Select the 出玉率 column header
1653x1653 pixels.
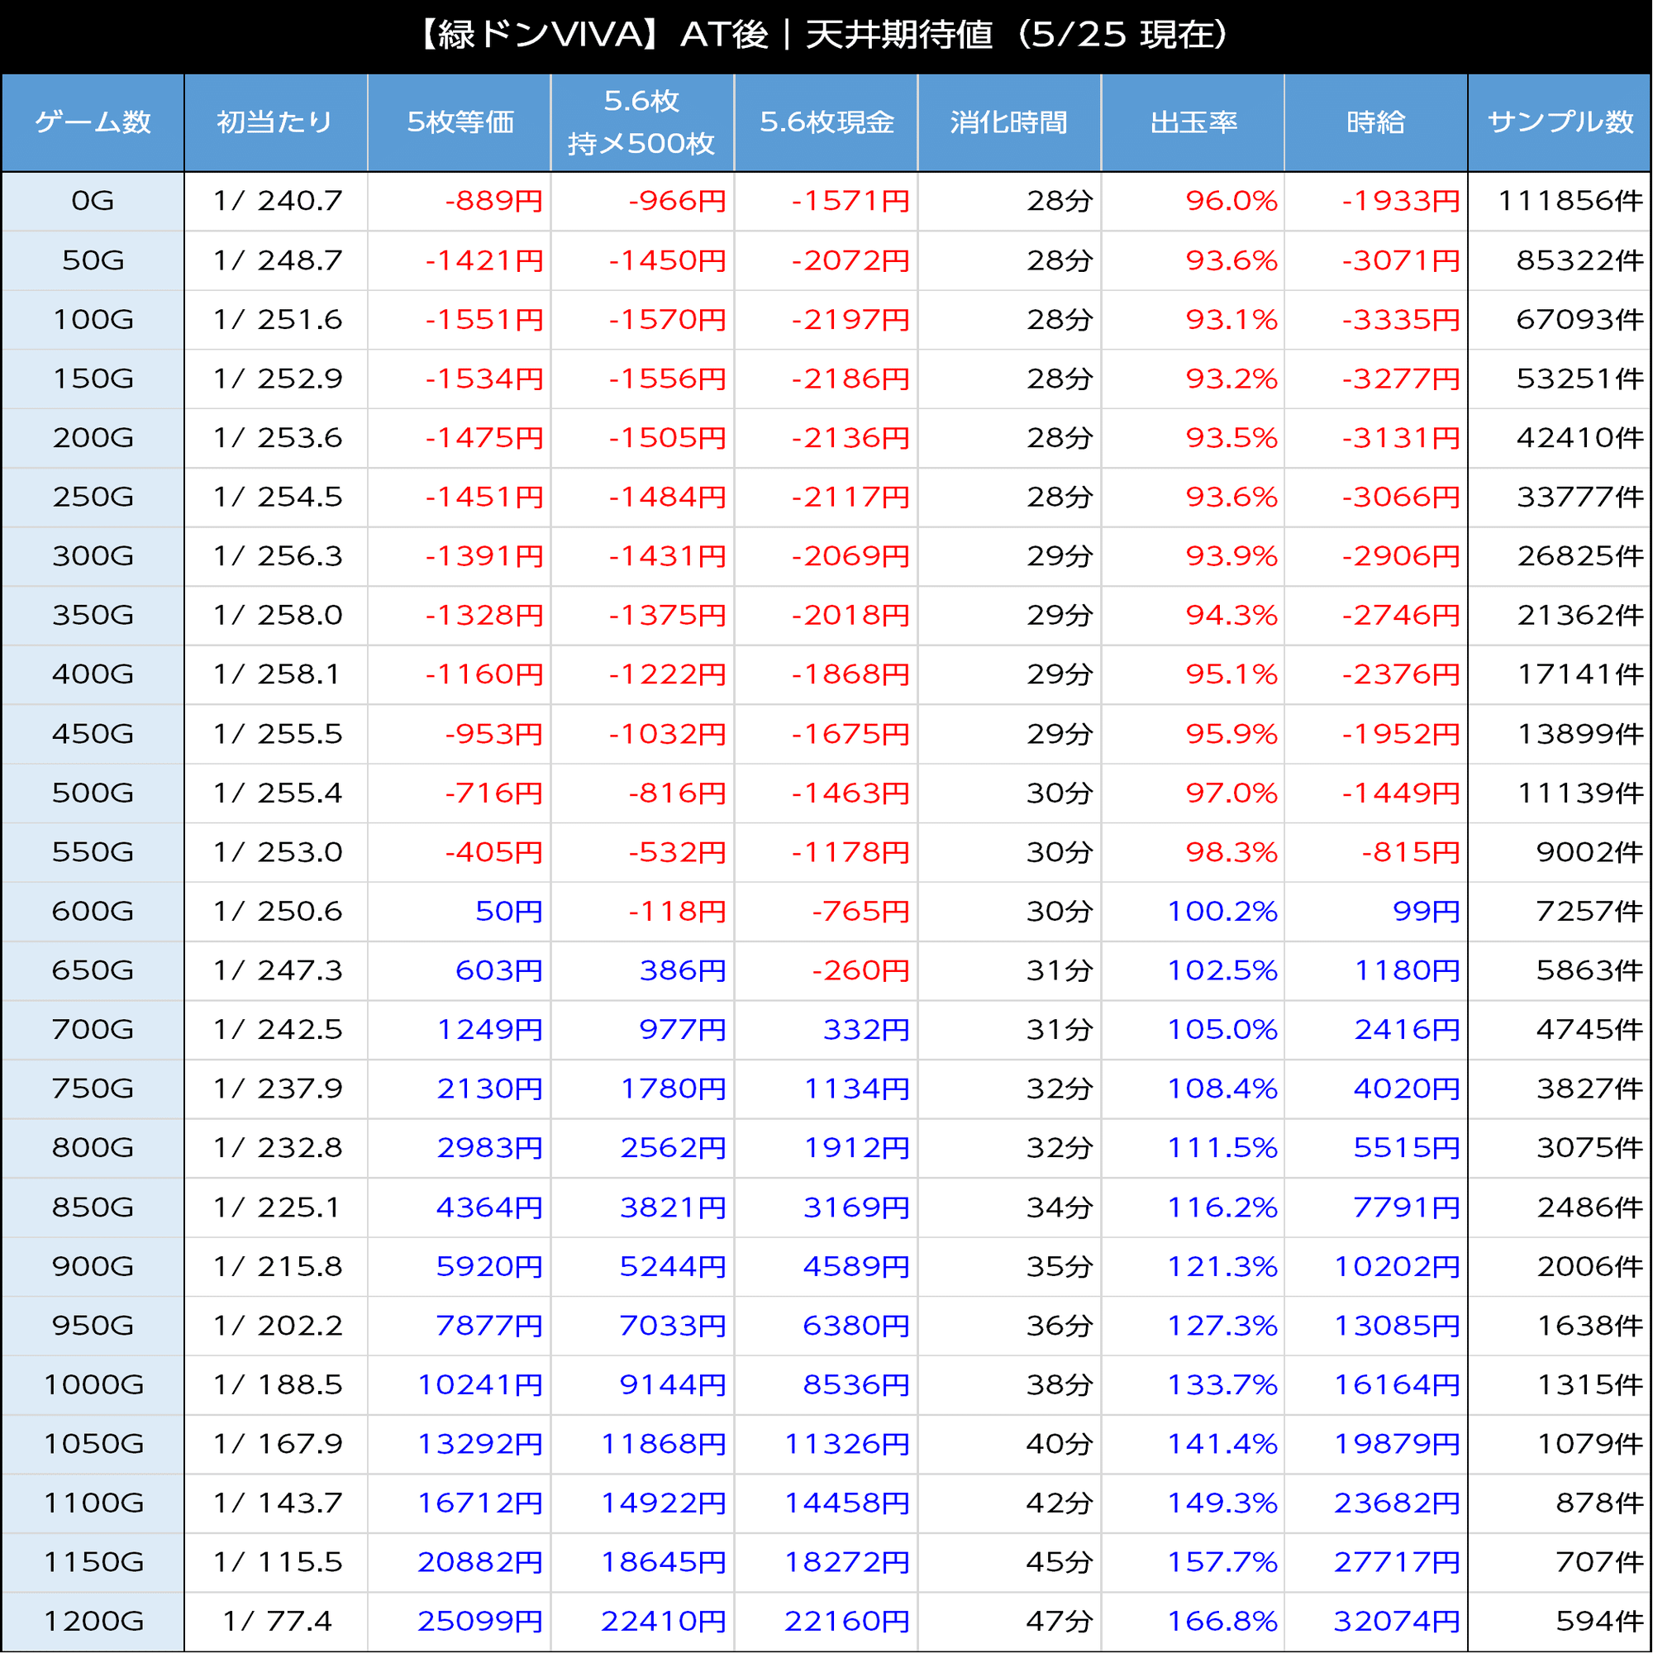coord(1193,122)
